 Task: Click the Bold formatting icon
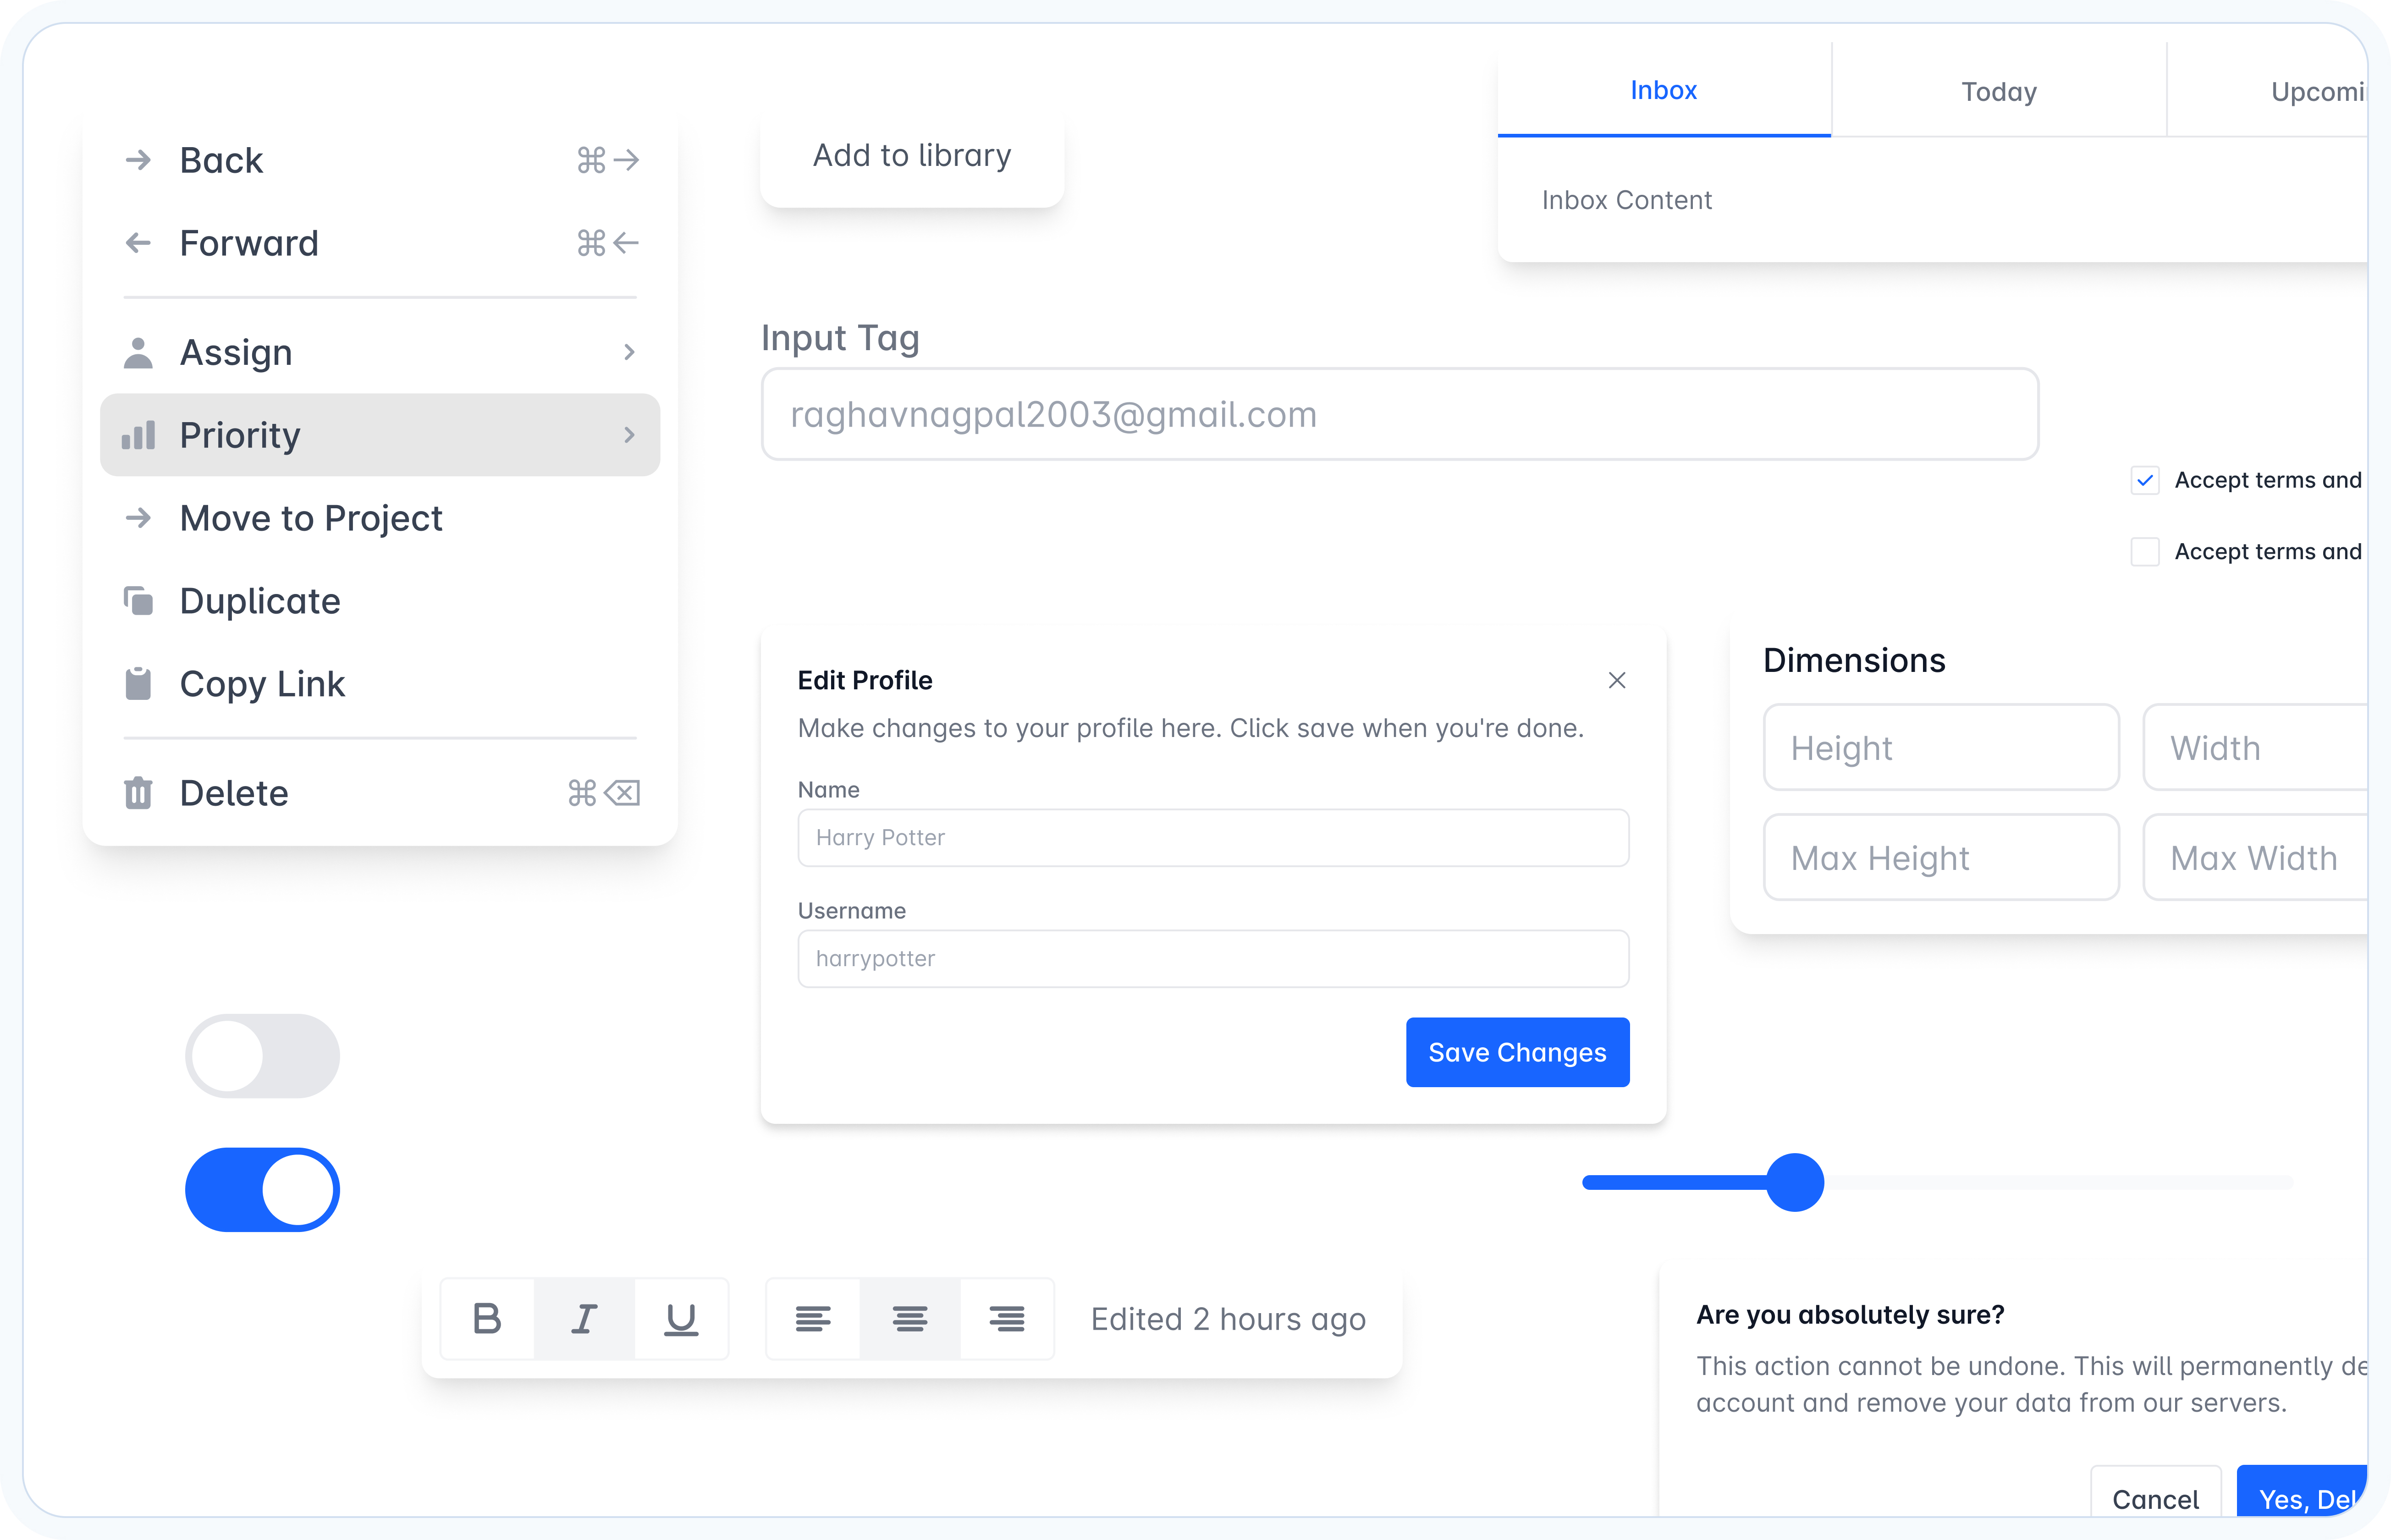click(487, 1319)
